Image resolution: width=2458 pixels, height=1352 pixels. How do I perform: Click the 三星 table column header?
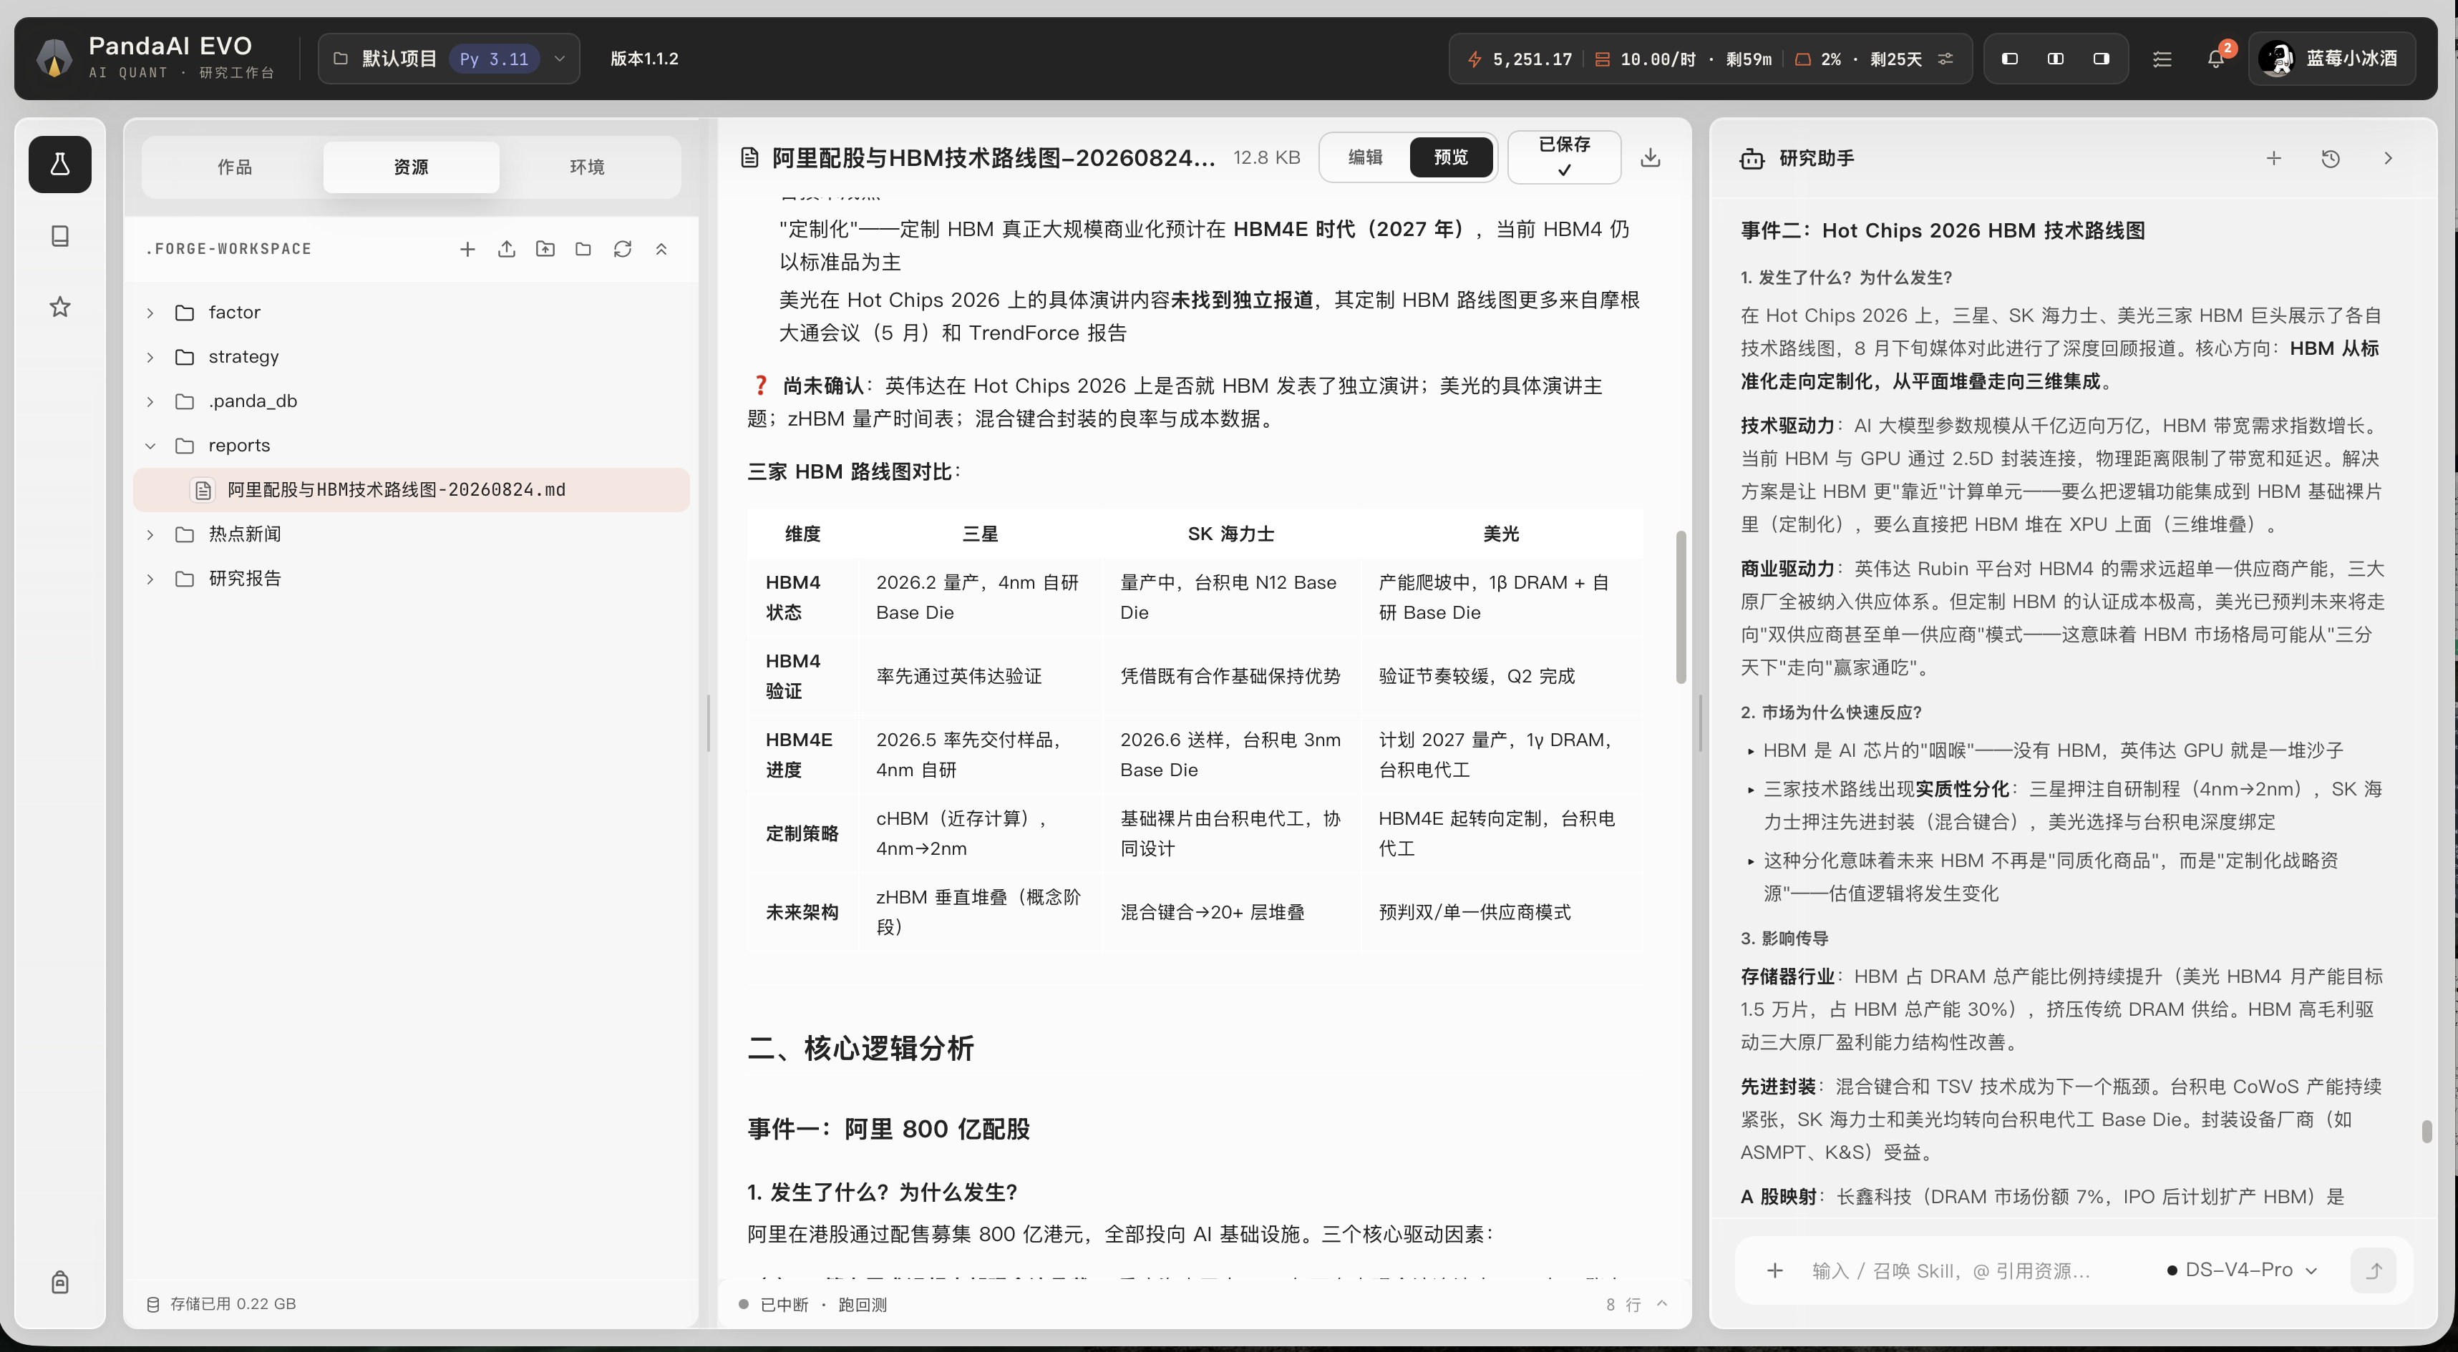tap(980, 534)
